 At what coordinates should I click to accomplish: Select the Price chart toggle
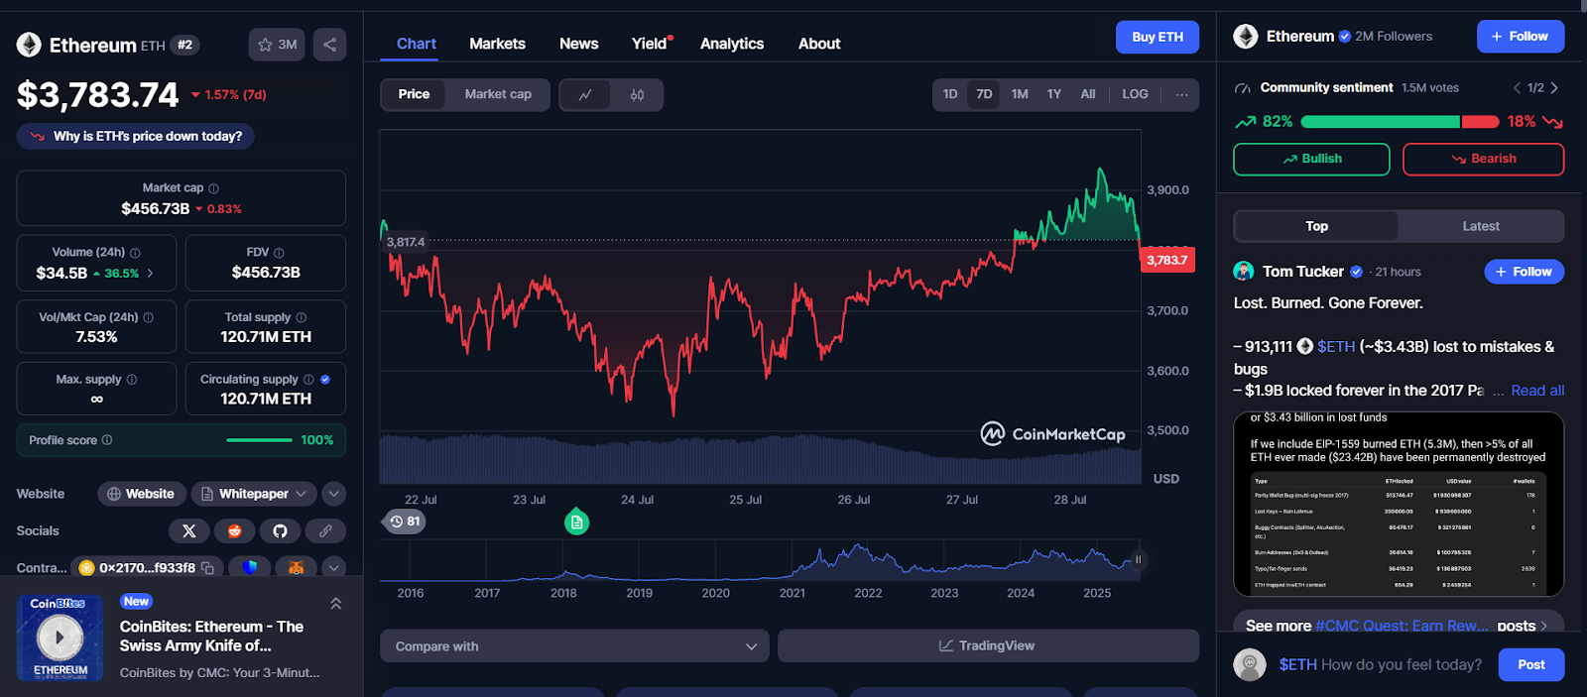click(x=414, y=94)
